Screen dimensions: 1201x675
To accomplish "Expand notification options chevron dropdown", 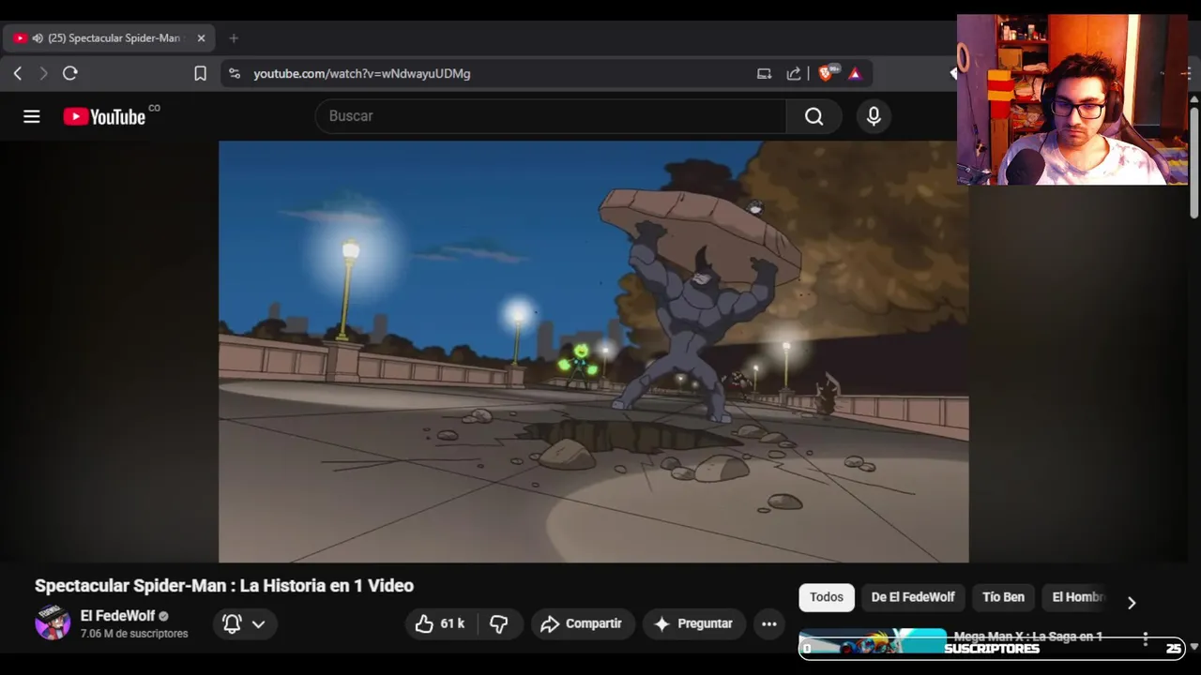I will [x=259, y=623].
